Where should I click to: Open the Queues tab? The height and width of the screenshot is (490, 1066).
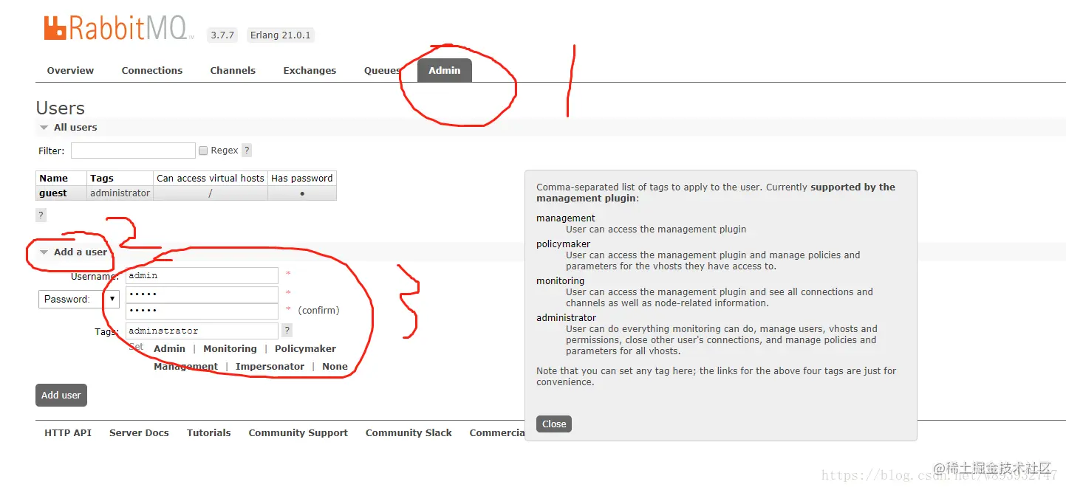click(383, 71)
